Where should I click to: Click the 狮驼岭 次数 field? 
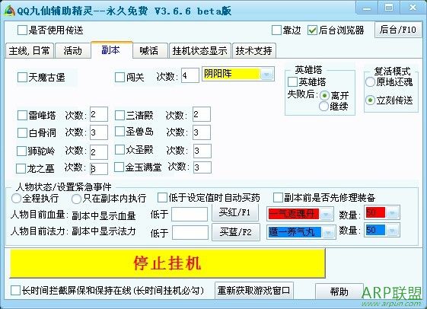[99, 151]
